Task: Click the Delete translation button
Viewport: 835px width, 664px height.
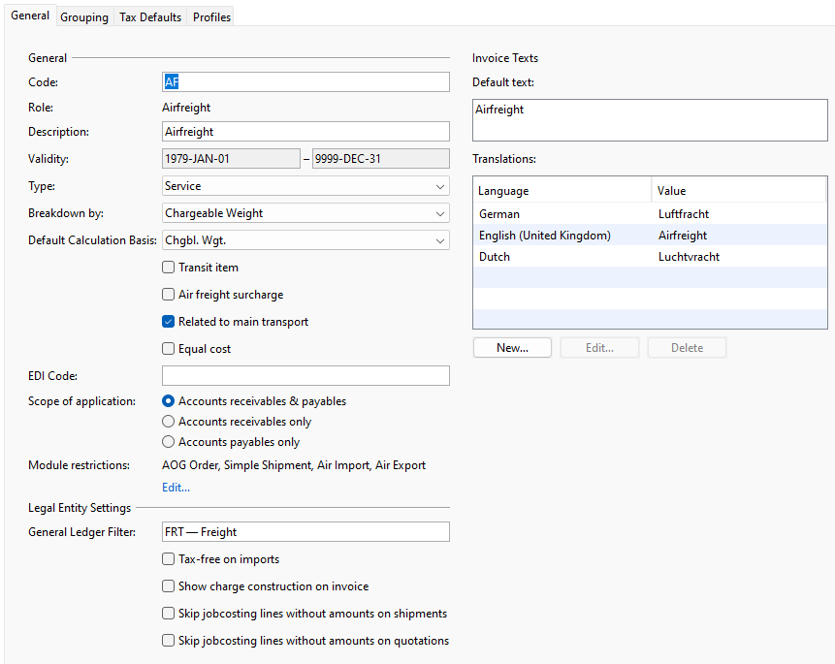Action: (x=687, y=347)
